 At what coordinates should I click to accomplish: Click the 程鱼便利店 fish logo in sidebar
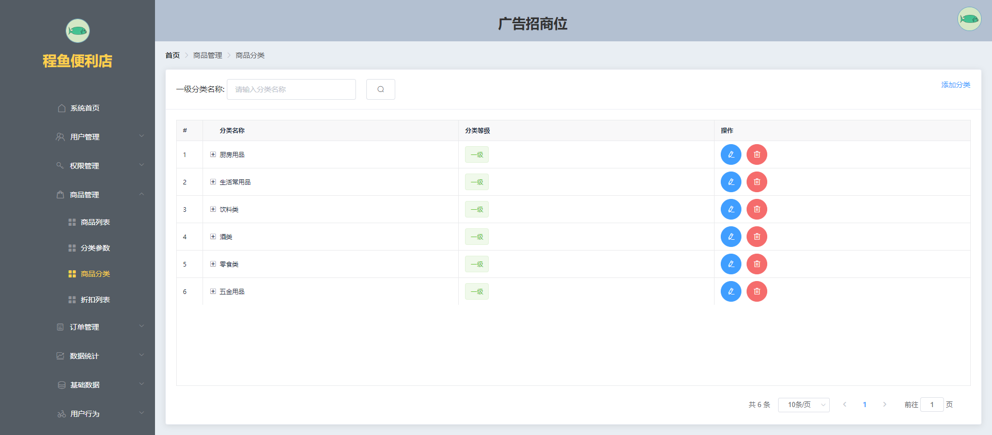point(78,31)
